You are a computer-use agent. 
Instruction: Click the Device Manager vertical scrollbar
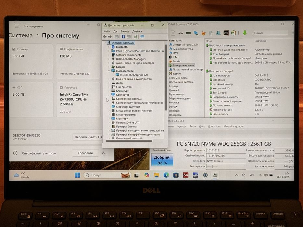(165, 78)
